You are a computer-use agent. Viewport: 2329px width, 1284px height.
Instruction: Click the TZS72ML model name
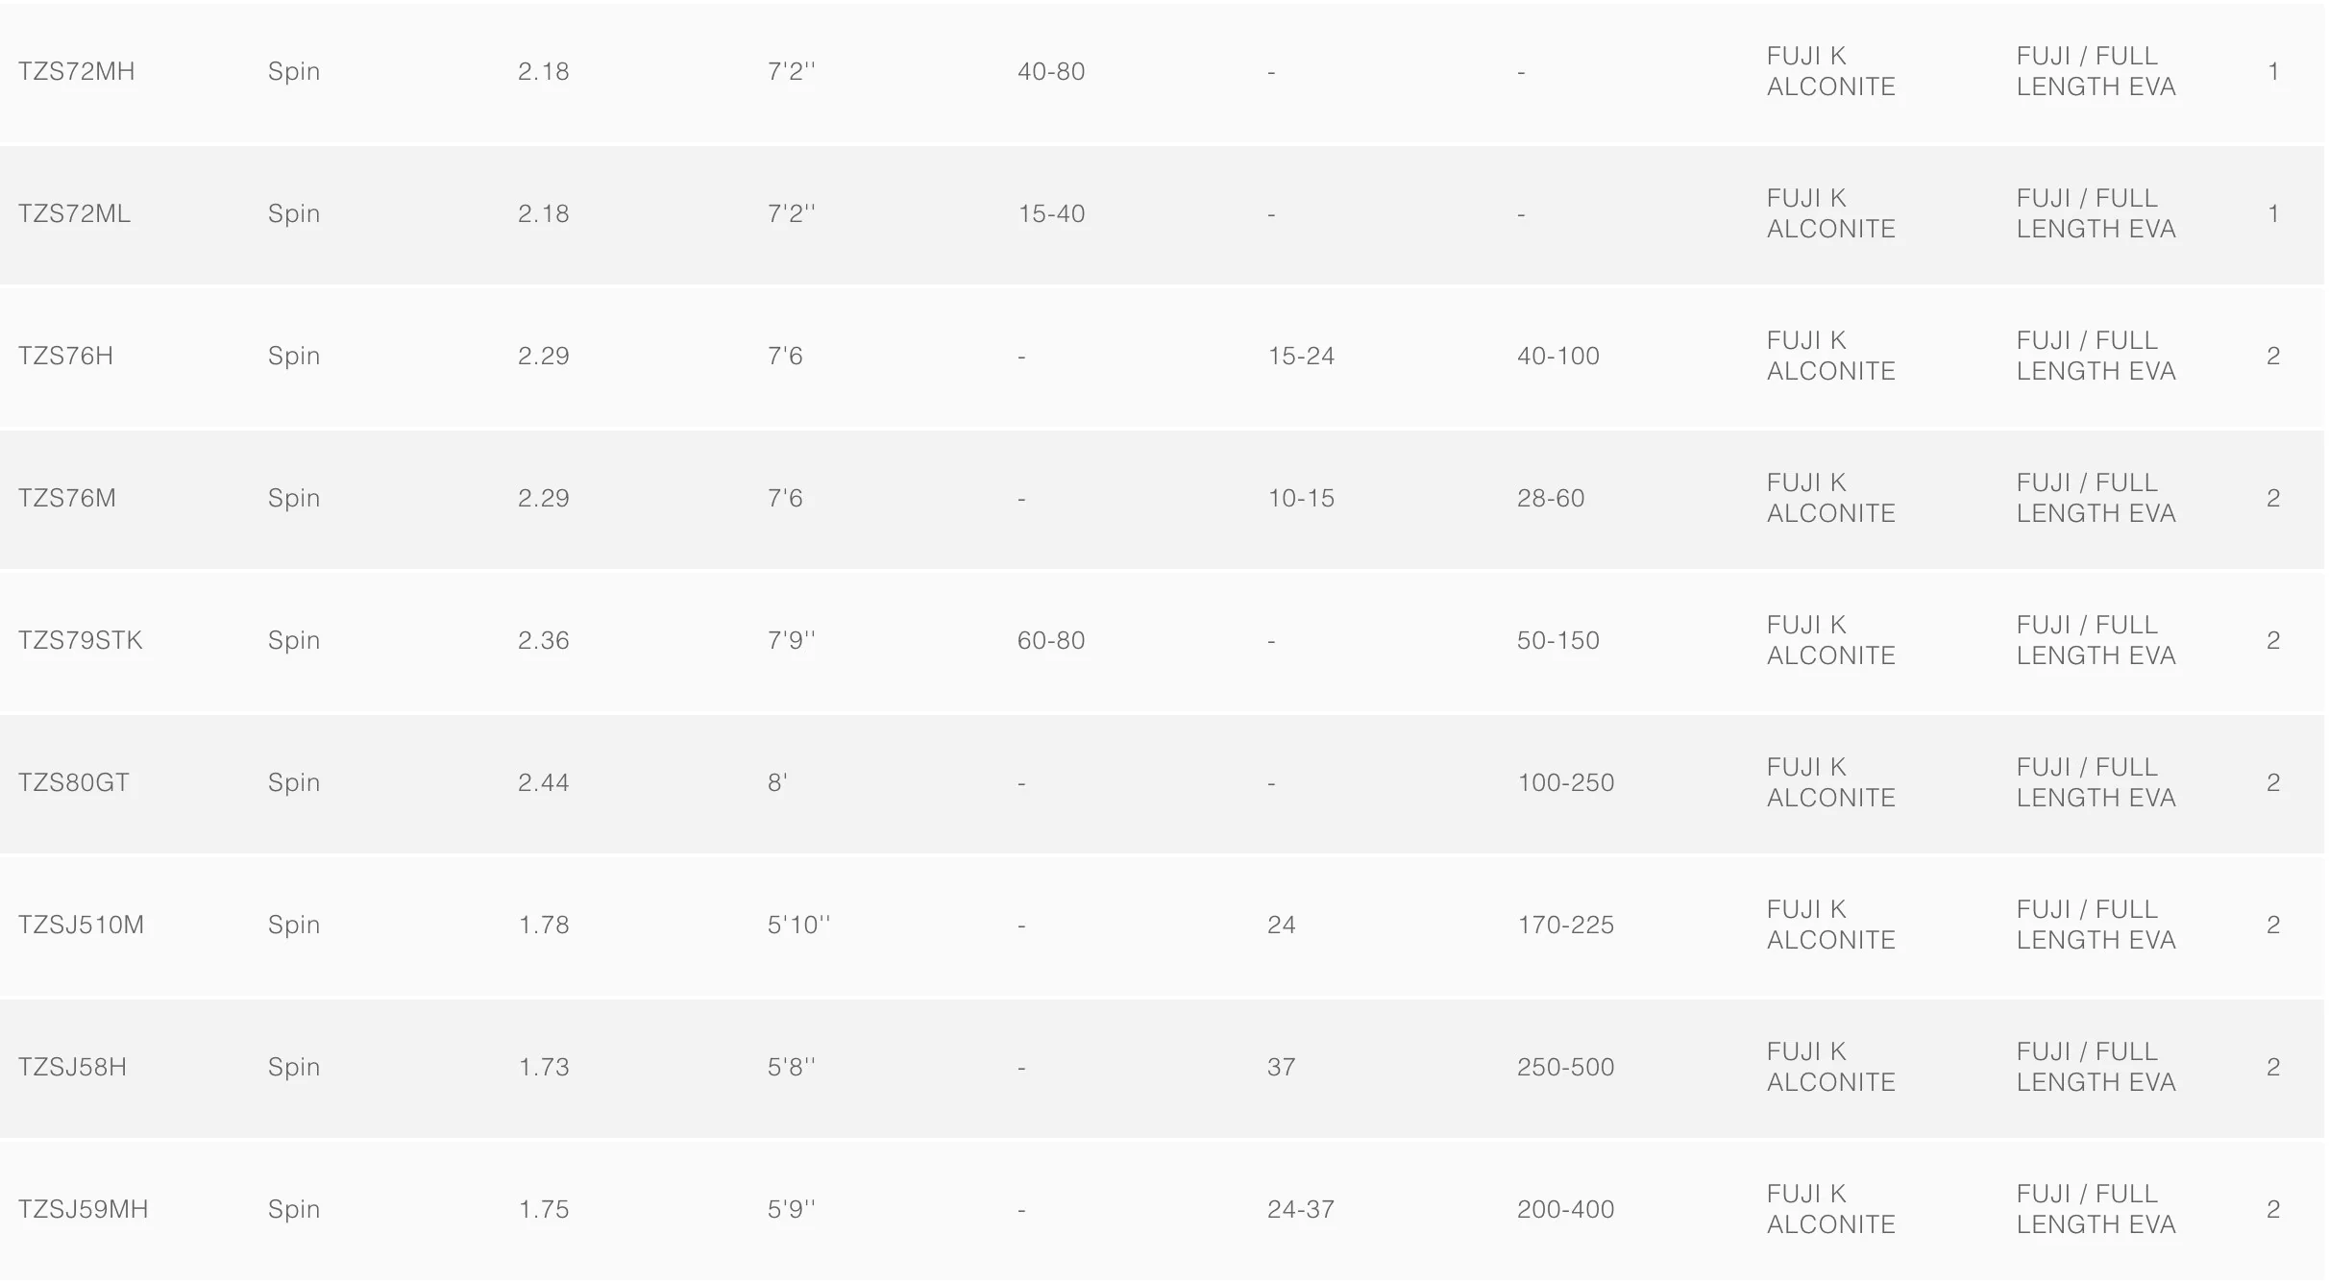point(74,214)
